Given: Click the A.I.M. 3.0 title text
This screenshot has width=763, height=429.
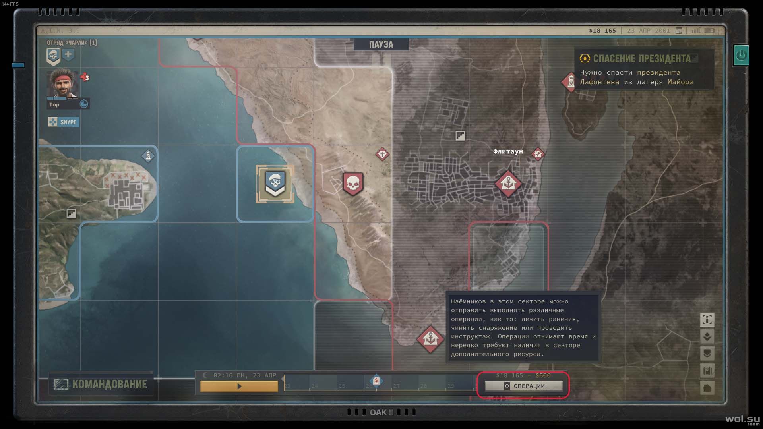Looking at the screenshot, I should 60,31.
